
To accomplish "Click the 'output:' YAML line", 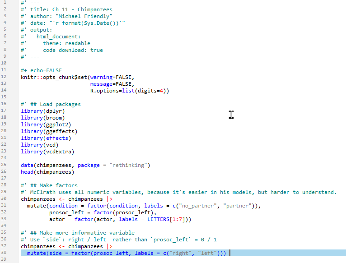I will click(x=37, y=30).
